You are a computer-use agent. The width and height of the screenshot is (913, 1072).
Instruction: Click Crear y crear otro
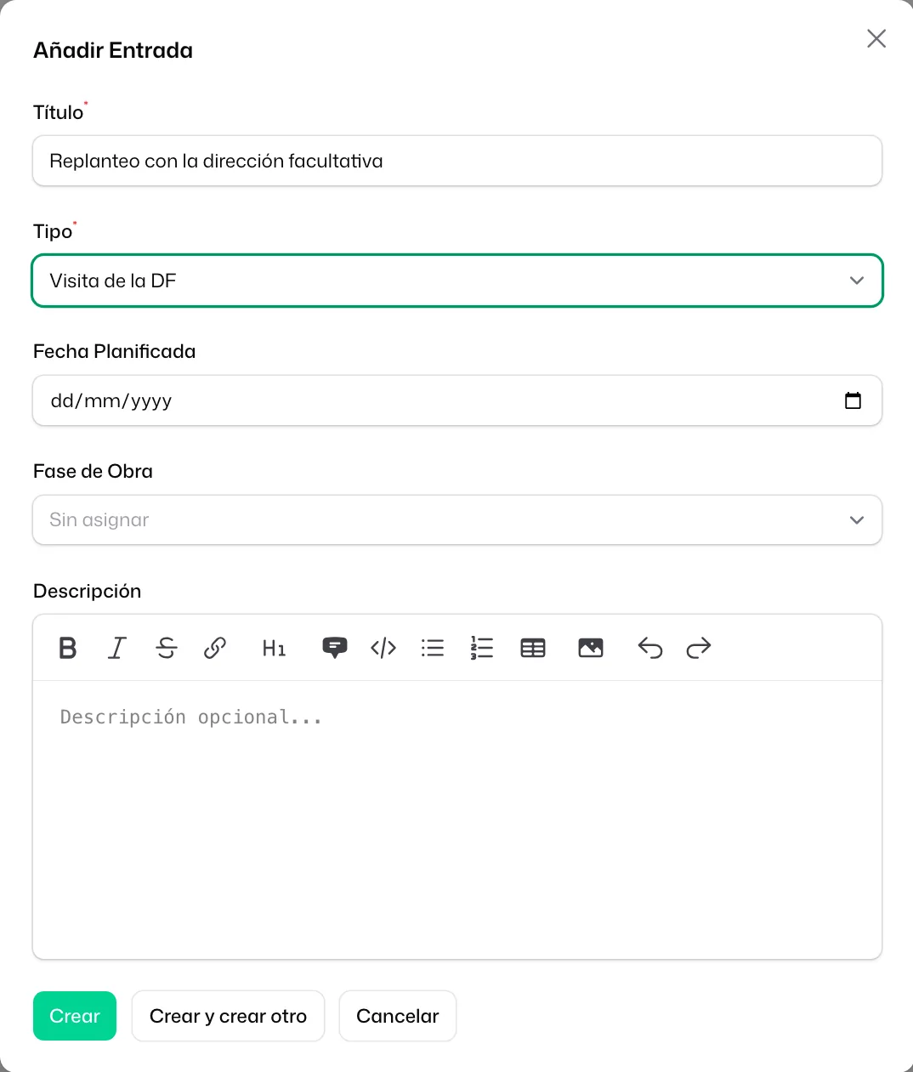(x=228, y=1016)
